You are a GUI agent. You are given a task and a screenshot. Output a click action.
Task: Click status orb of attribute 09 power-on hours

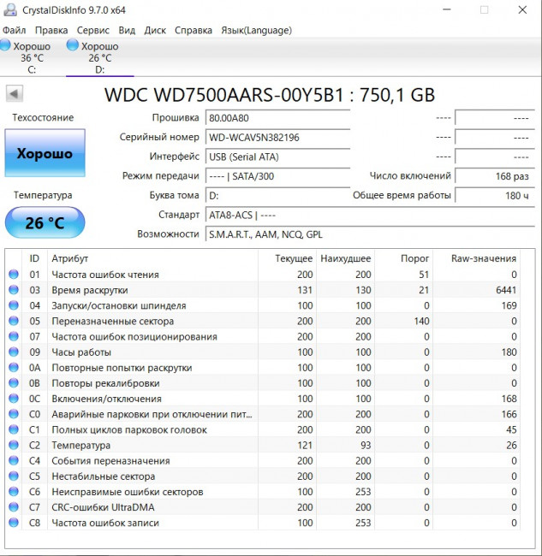coord(14,352)
